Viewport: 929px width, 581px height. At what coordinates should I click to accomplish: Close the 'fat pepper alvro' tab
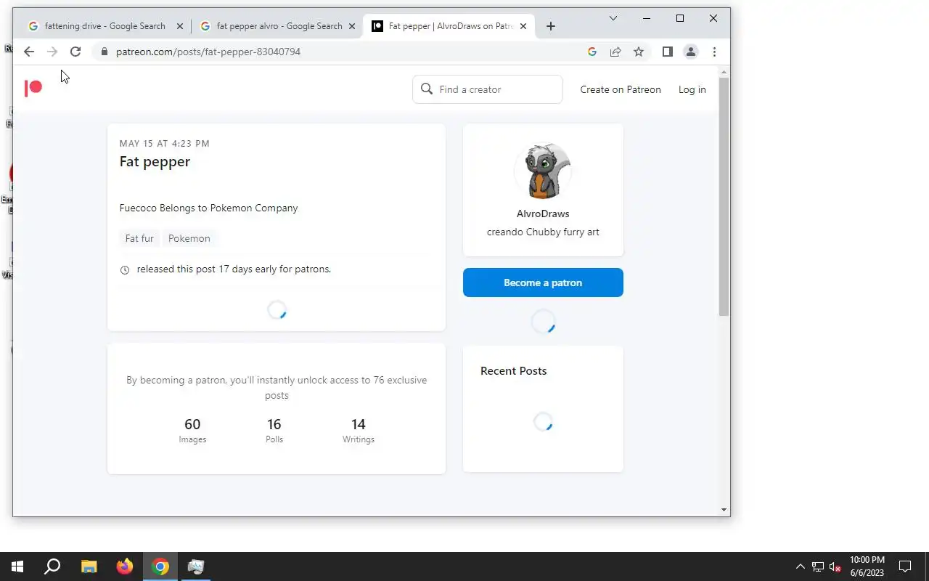pos(352,26)
